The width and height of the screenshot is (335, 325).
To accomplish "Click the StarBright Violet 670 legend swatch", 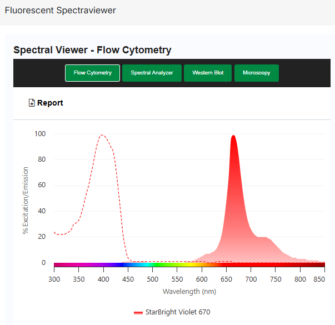I will (x=138, y=312).
